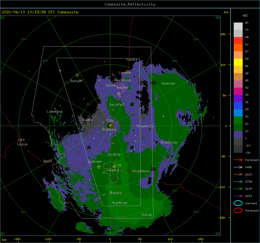The width and height of the screenshot is (260, 243).
Task: Select the dark green 10-20 dBZ swatch
Action: (x=238, y=127)
